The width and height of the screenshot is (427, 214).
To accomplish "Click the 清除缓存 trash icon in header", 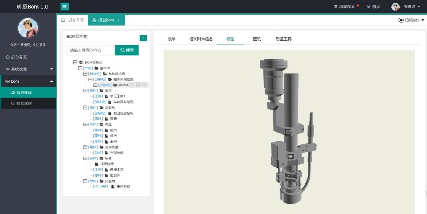I will pyautogui.click(x=336, y=7).
